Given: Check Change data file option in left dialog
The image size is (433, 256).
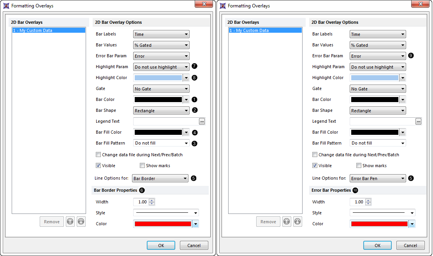Looking at the screenshot, I should tap(99, 155).
